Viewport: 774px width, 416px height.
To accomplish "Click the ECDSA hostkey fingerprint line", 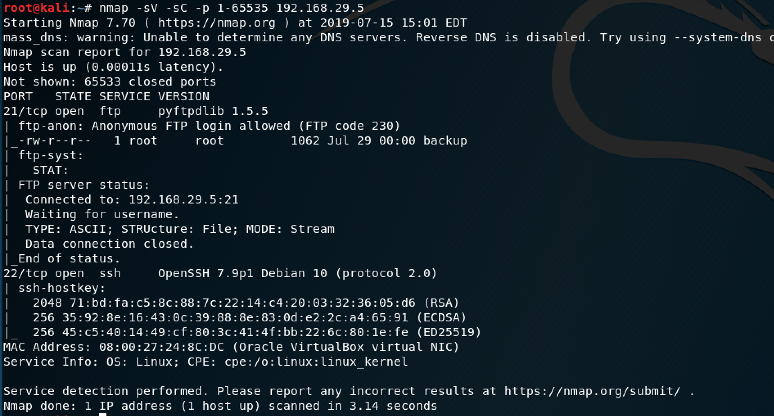I will (250, 318).
